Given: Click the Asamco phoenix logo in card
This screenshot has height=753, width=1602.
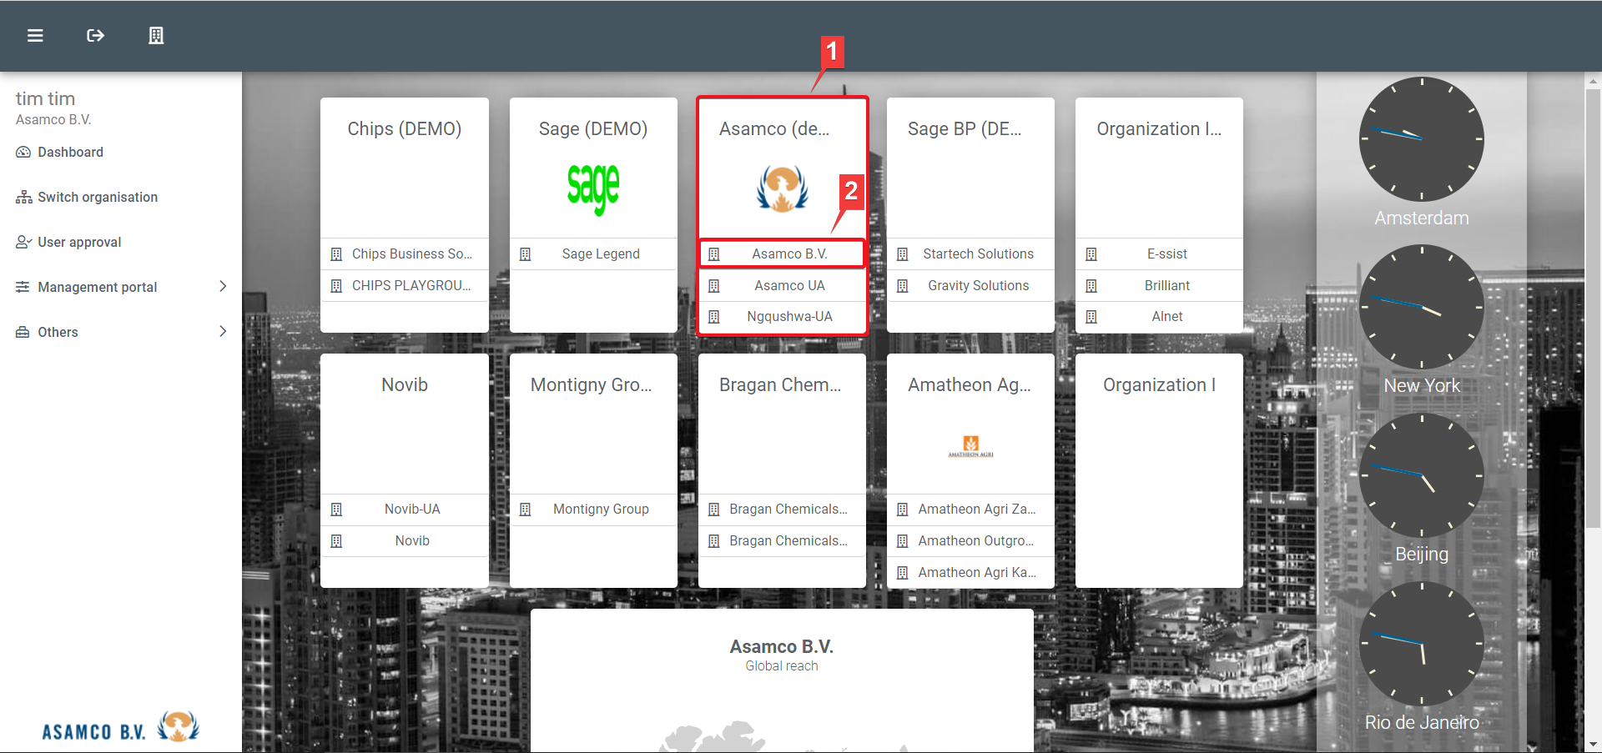Looking at the screenshot, I should coord(782,188).
